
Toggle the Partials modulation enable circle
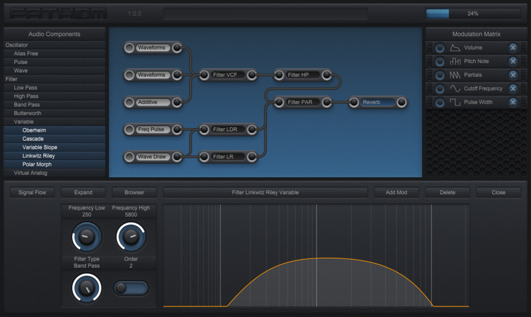(440, 75)
